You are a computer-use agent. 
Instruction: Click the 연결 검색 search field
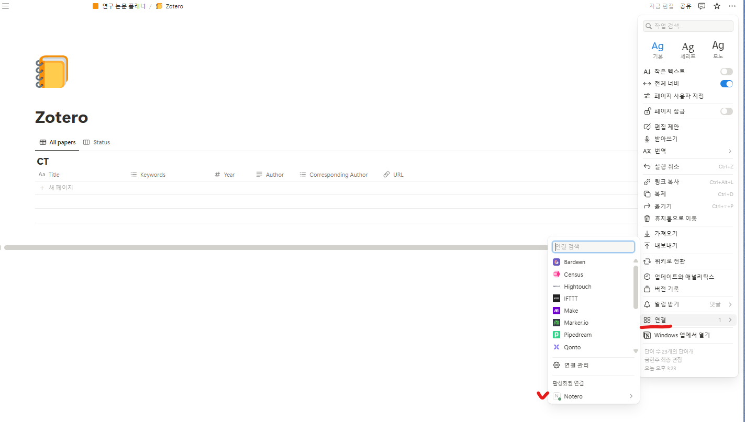click(593, 247)
